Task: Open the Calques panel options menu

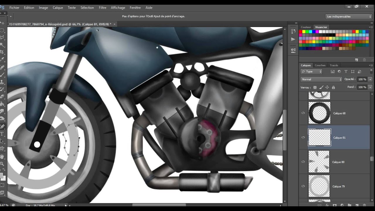Action: click(371, 65)
